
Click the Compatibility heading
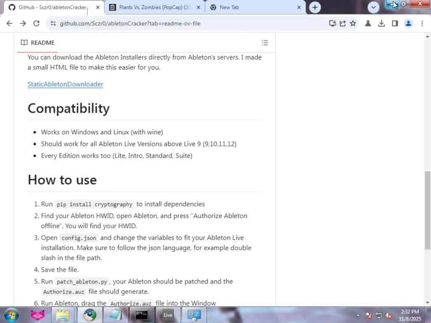(69, 108)
